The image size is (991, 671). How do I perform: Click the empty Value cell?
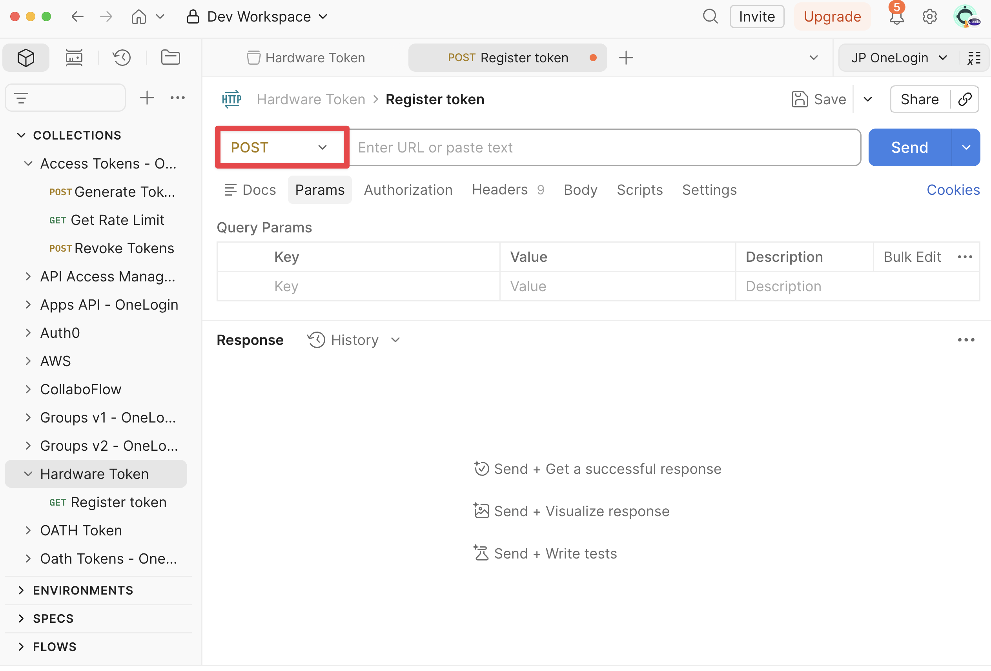618,286
